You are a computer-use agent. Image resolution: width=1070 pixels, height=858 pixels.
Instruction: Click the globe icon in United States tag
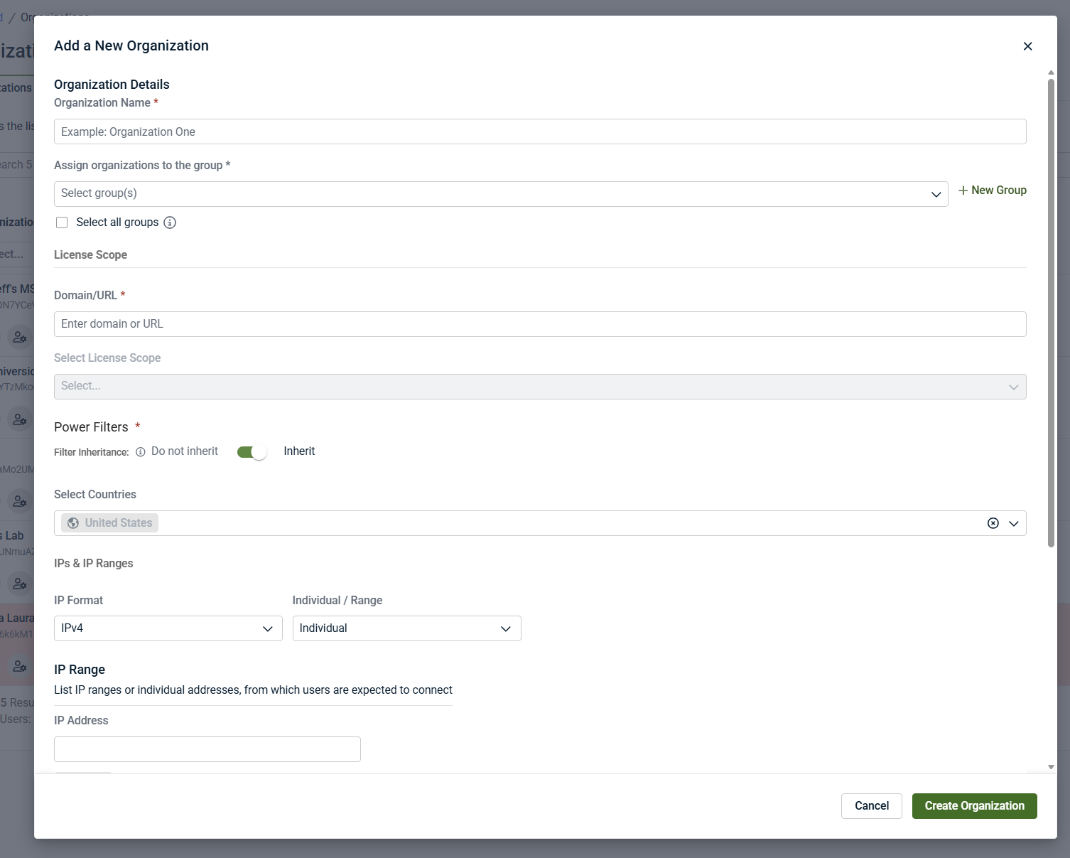point(73,523)
